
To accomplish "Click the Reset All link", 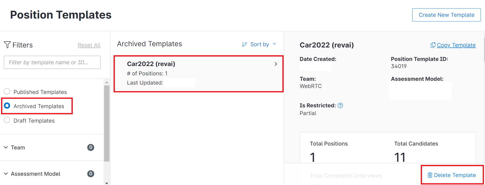I will [x=89, y=45].
